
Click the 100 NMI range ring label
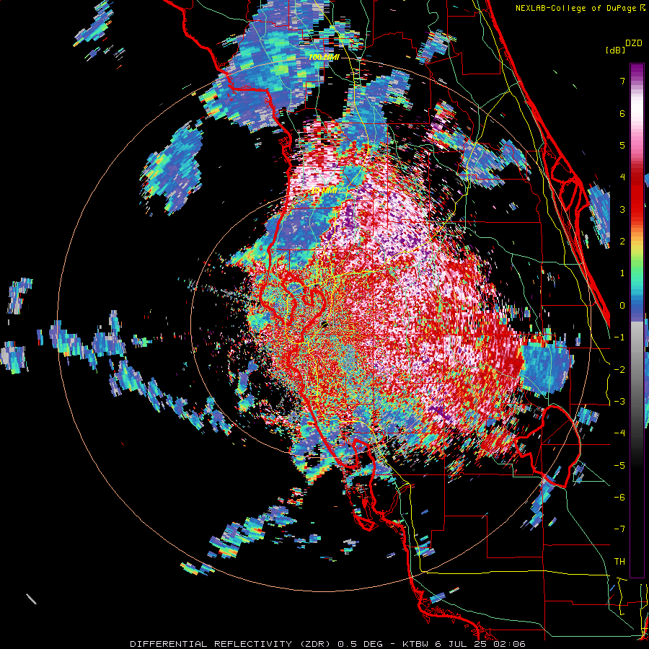[324, 57]
